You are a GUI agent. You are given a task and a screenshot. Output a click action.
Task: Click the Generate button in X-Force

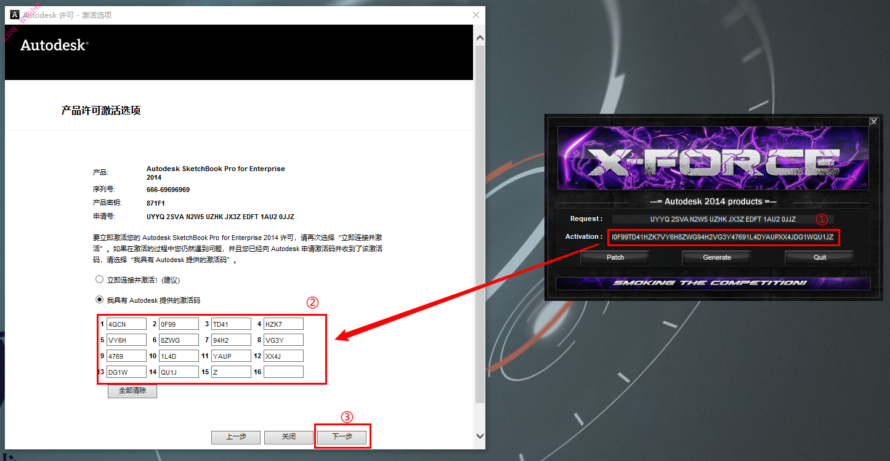717,257
